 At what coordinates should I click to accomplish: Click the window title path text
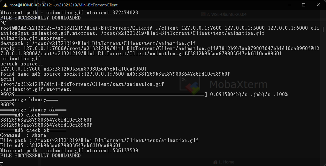64,5
